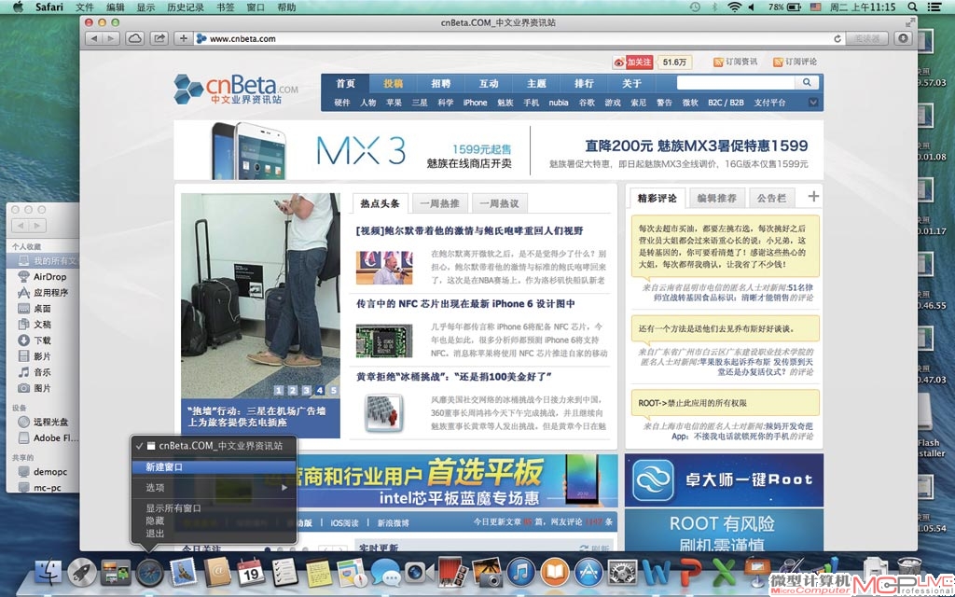The height and width of the screenshot is (597, 955).
Task: Open the 文件 menu in menu bar
Action: pyautogui.click(x=85, y=7)
